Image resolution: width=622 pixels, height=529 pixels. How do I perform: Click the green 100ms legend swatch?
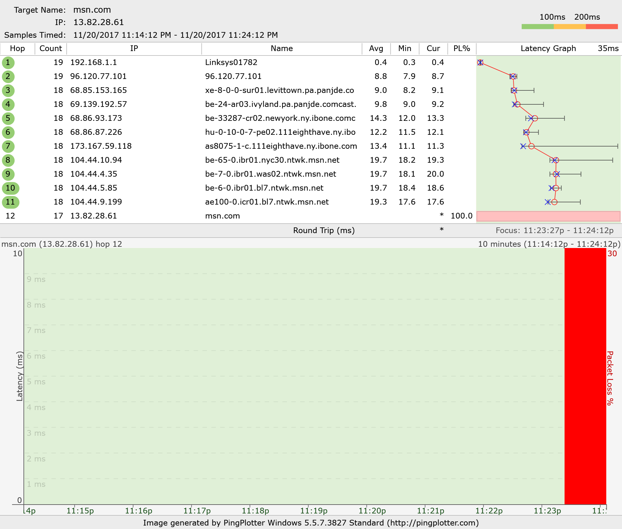pos(538,27)
